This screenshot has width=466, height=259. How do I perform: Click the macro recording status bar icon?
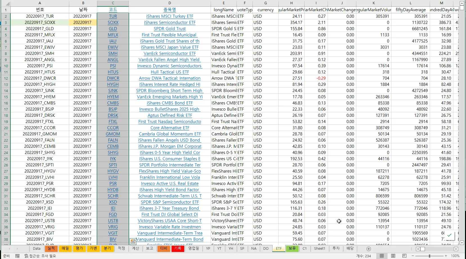(x=17, y=256)
